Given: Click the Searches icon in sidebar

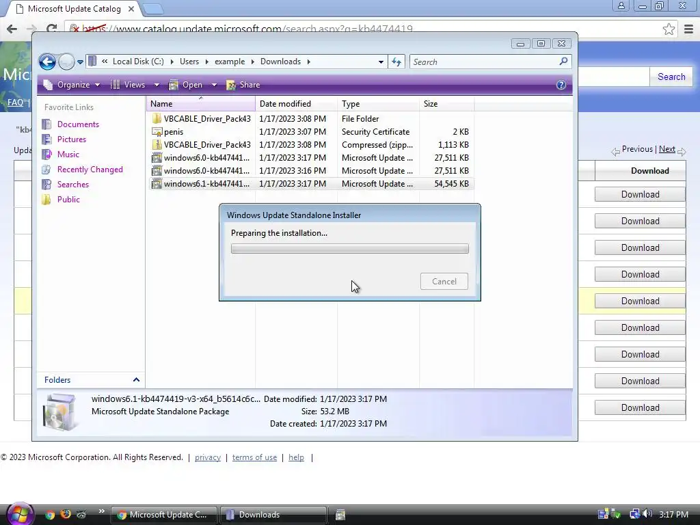Looking at the screenshot, I should (x=46, y=185).
